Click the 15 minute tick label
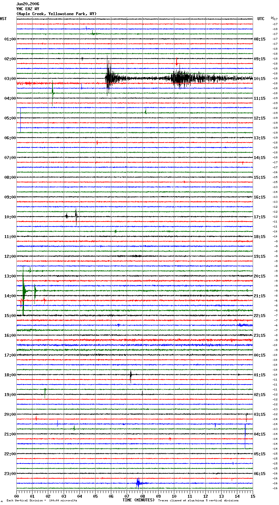The image size is (279, 505). click(x=253, y=496)
